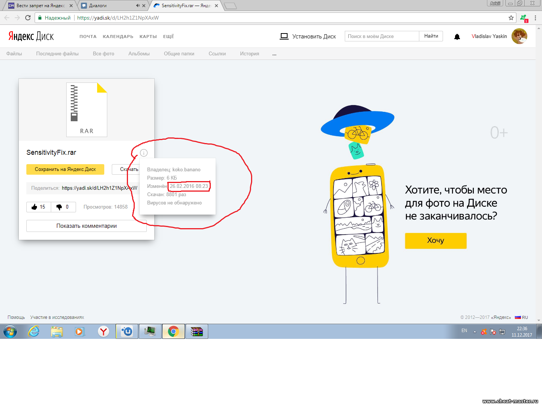
Task: Click the thumbs up like button
Action: [38, 207]
